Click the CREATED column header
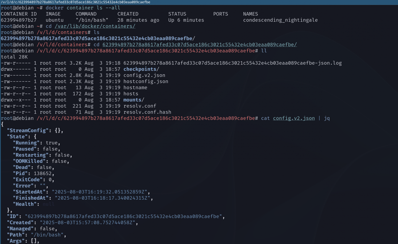 [x=128, y=14]
